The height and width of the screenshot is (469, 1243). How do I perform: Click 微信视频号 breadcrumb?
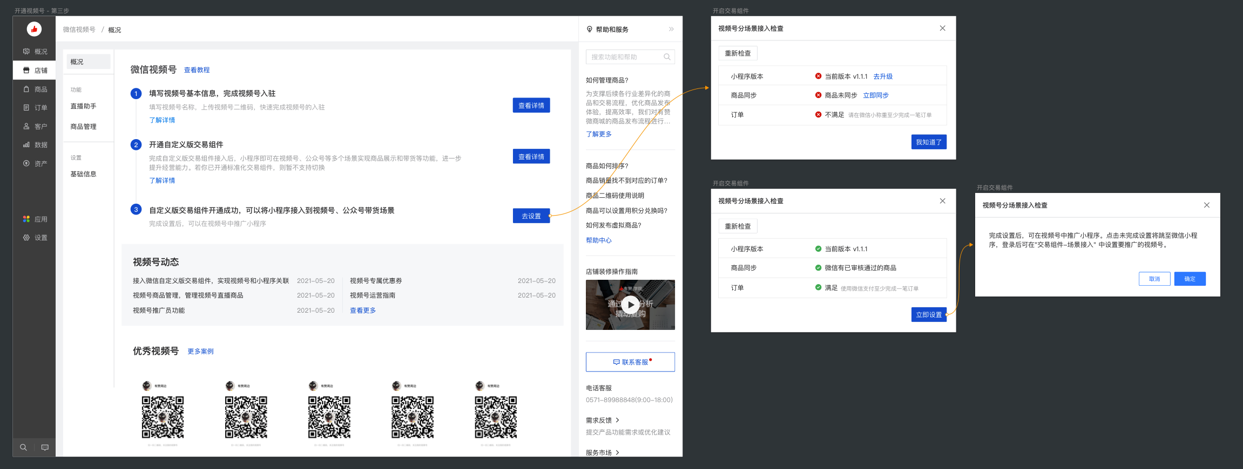79,30
